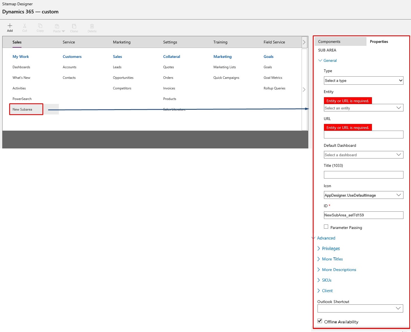
Task: Click the Clone toolbar icon
Action: (x=74, y=26)
